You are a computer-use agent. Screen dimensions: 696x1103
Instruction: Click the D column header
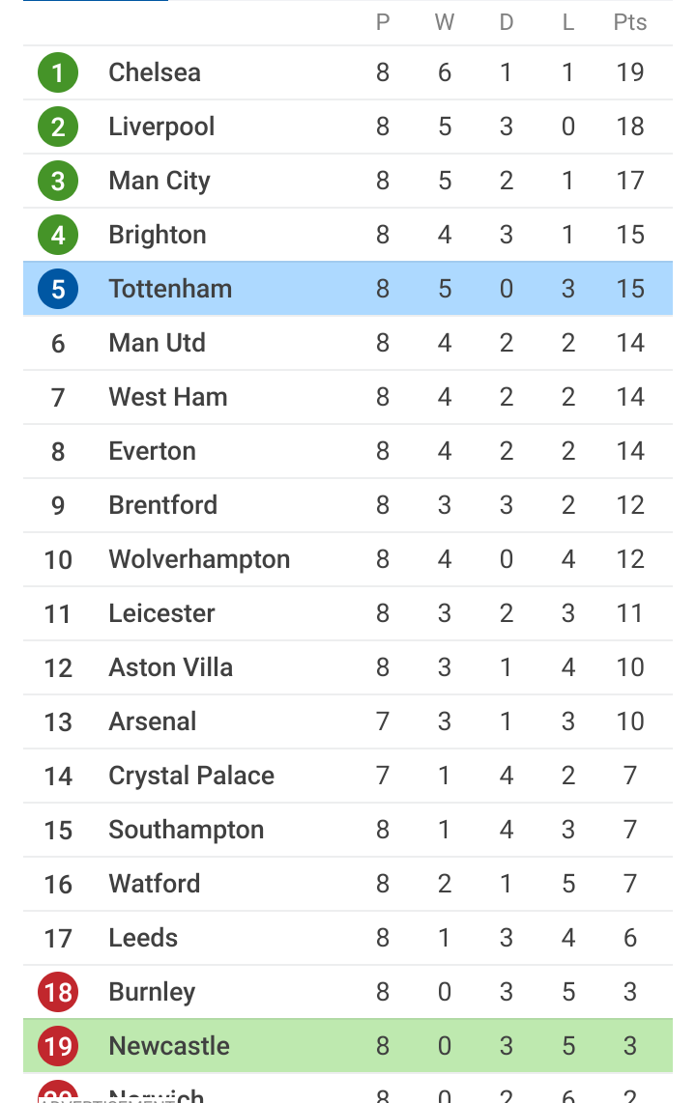[506, 22]
